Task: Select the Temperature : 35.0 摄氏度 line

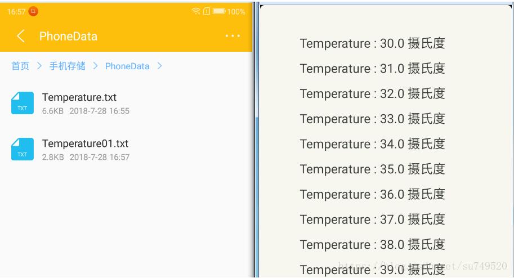Action: tap(372, 169)
